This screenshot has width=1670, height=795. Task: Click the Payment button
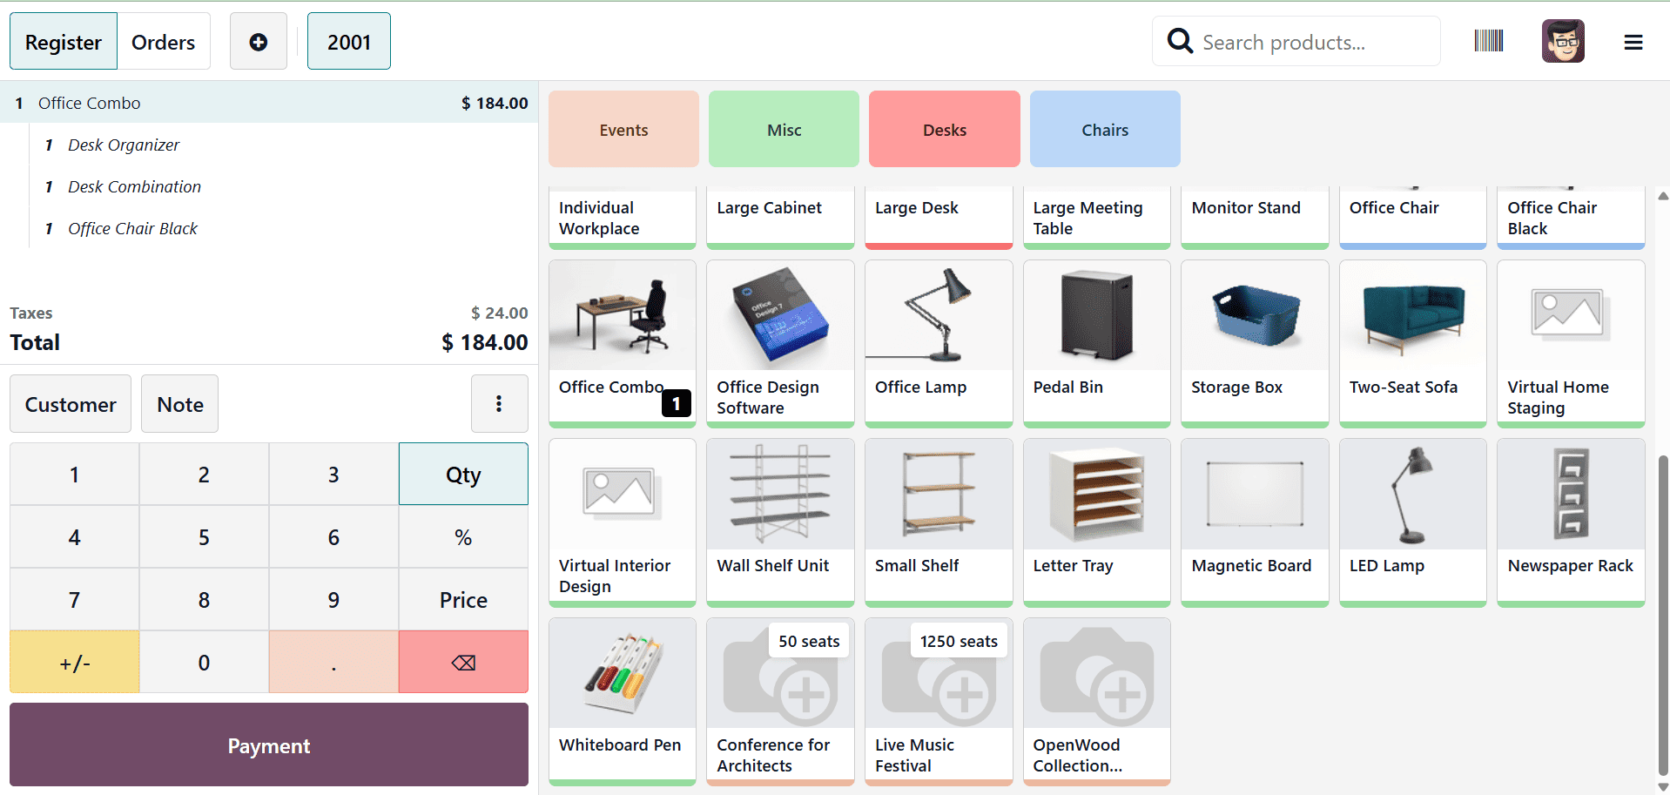[x=269, y=745]
